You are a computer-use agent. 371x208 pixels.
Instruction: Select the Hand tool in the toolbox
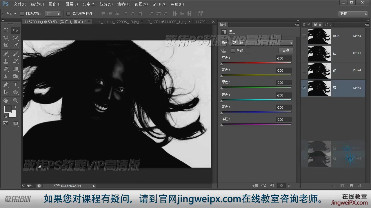[6, 101]
